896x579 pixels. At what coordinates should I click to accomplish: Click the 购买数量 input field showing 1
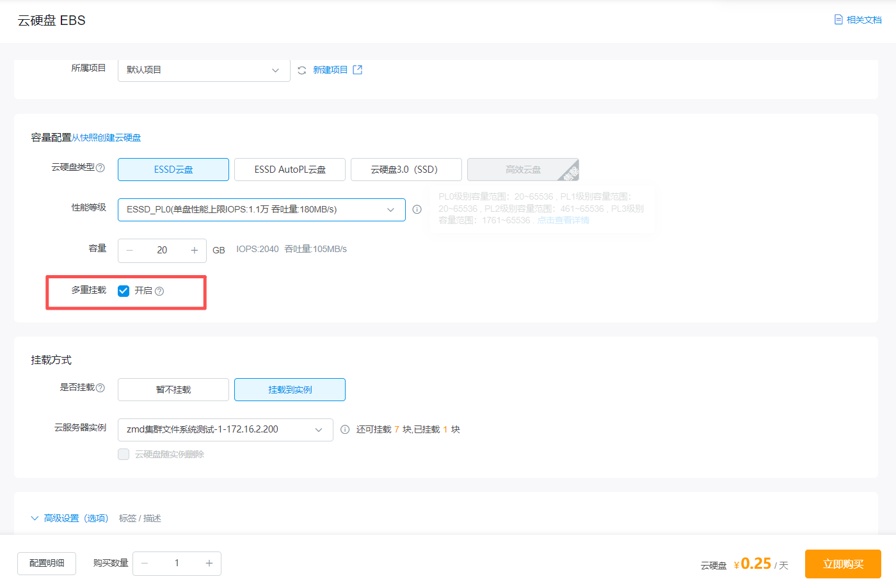[177, 564]
